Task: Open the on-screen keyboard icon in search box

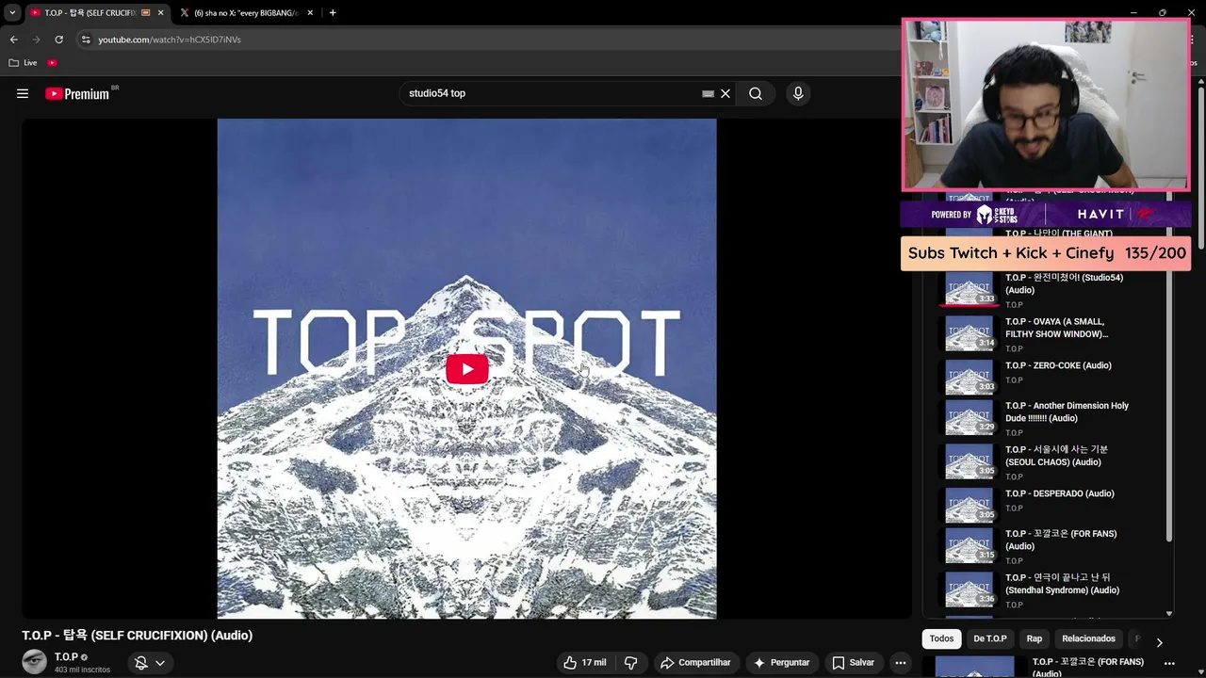Action: (x=708, y=93)
